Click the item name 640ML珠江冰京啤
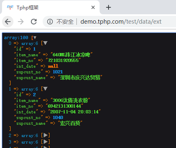This screenshot has width=176, height=148. pyautogui.click(x=72, y=55)
